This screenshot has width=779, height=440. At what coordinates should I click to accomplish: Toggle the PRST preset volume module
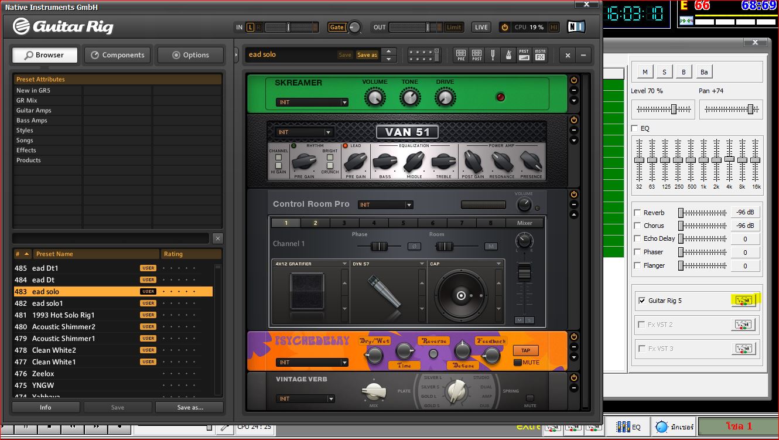(x=524, y=54)
